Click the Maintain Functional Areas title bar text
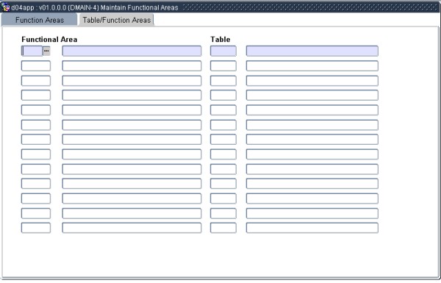441x283 pixels. pos(139,7)
